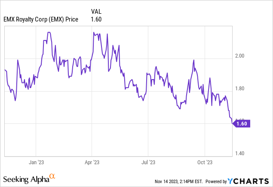
Task: Click the purple 1.60 price flag
Action: (241, 124)
